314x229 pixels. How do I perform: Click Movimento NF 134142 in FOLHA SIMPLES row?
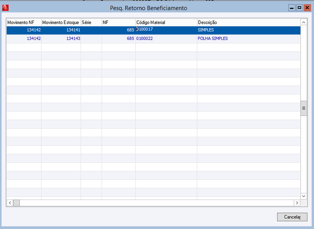24,38
